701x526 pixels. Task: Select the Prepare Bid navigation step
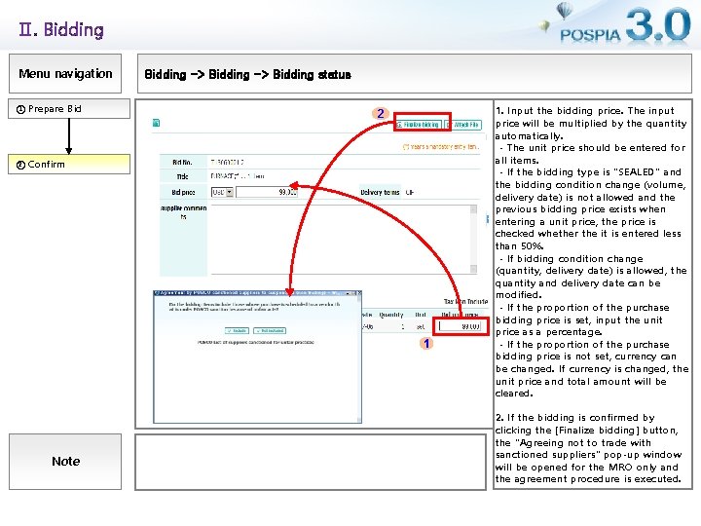coord(69,109)
